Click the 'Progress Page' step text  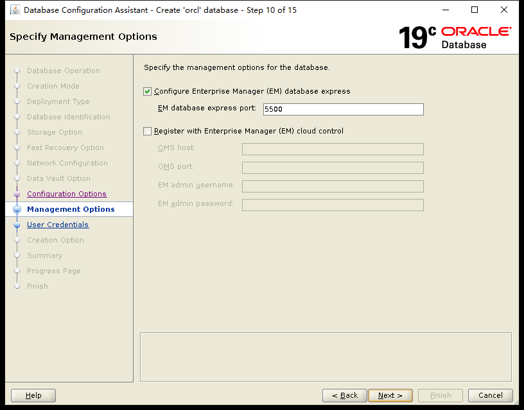[54, 271]
